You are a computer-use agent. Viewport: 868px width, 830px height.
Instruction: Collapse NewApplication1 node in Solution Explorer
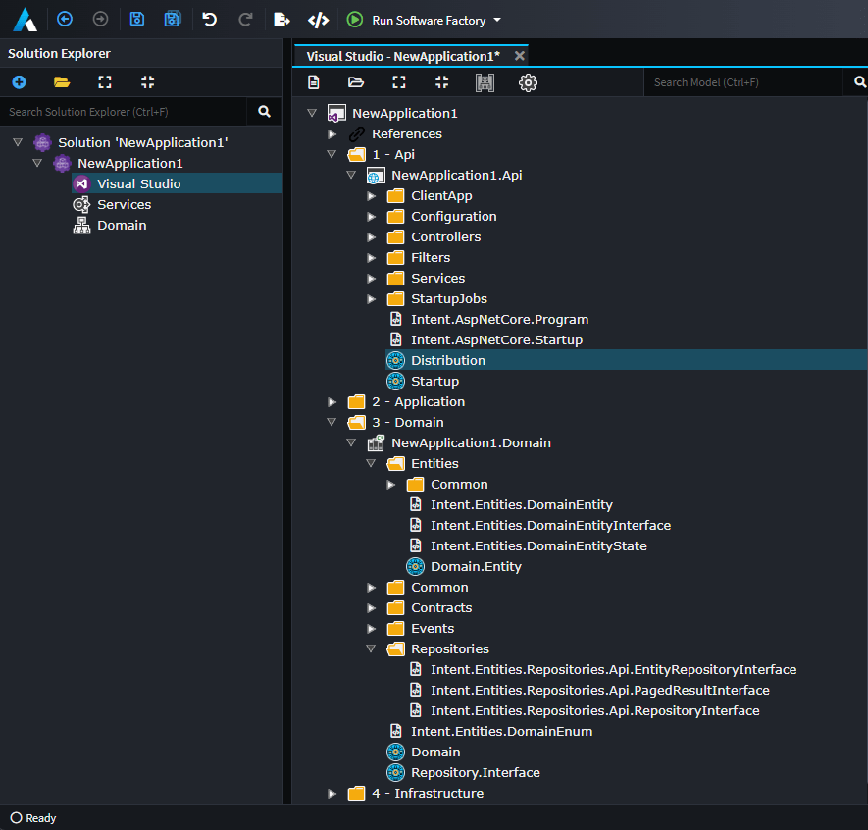(37, 163)
